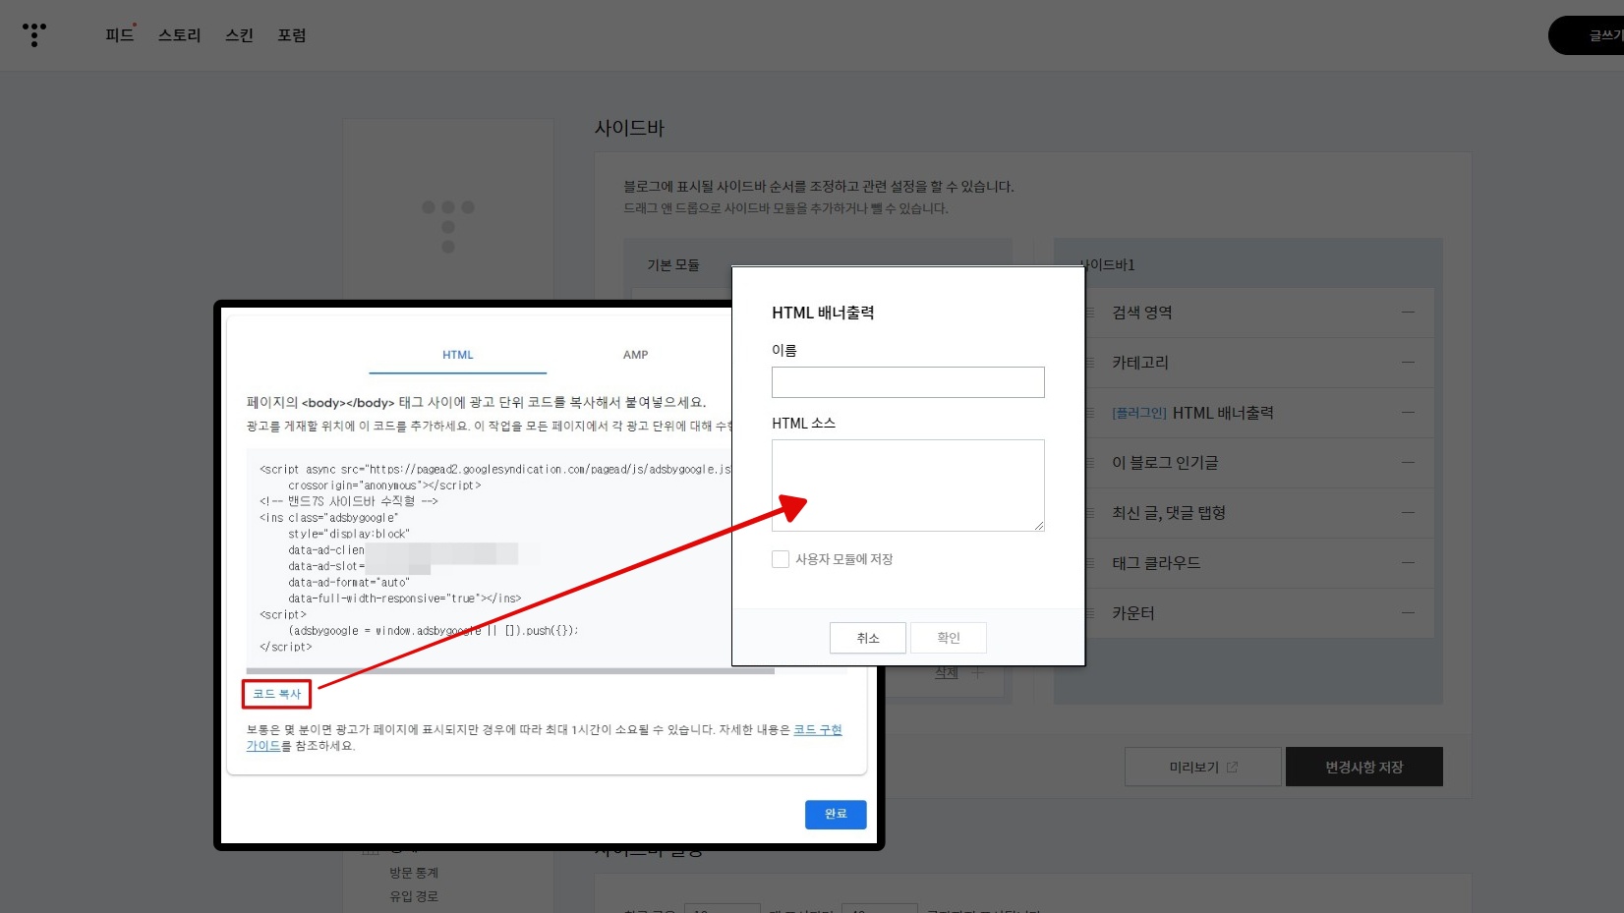Click the blue 완료 button

[836, 814]
